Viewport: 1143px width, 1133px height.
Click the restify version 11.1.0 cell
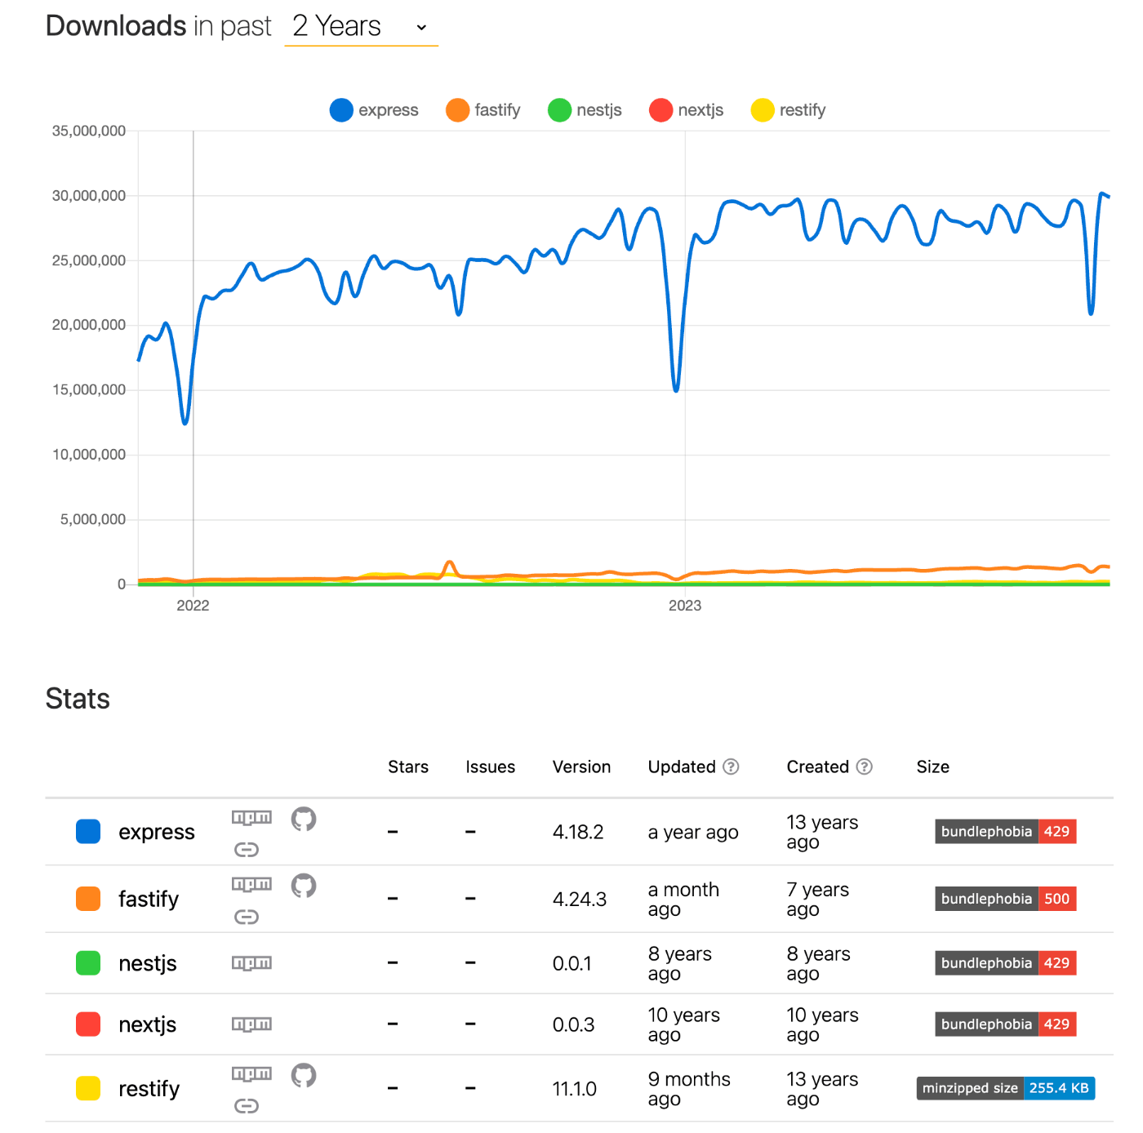(575, 1089)
